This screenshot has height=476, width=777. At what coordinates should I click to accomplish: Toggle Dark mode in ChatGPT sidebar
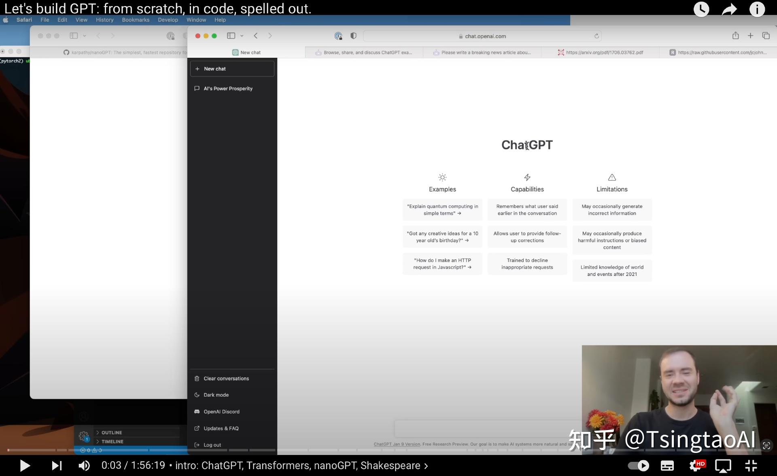pyautogui.click(x=216, y=395)
